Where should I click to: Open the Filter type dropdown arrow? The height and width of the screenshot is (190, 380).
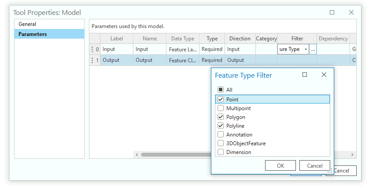click(306, 50)
